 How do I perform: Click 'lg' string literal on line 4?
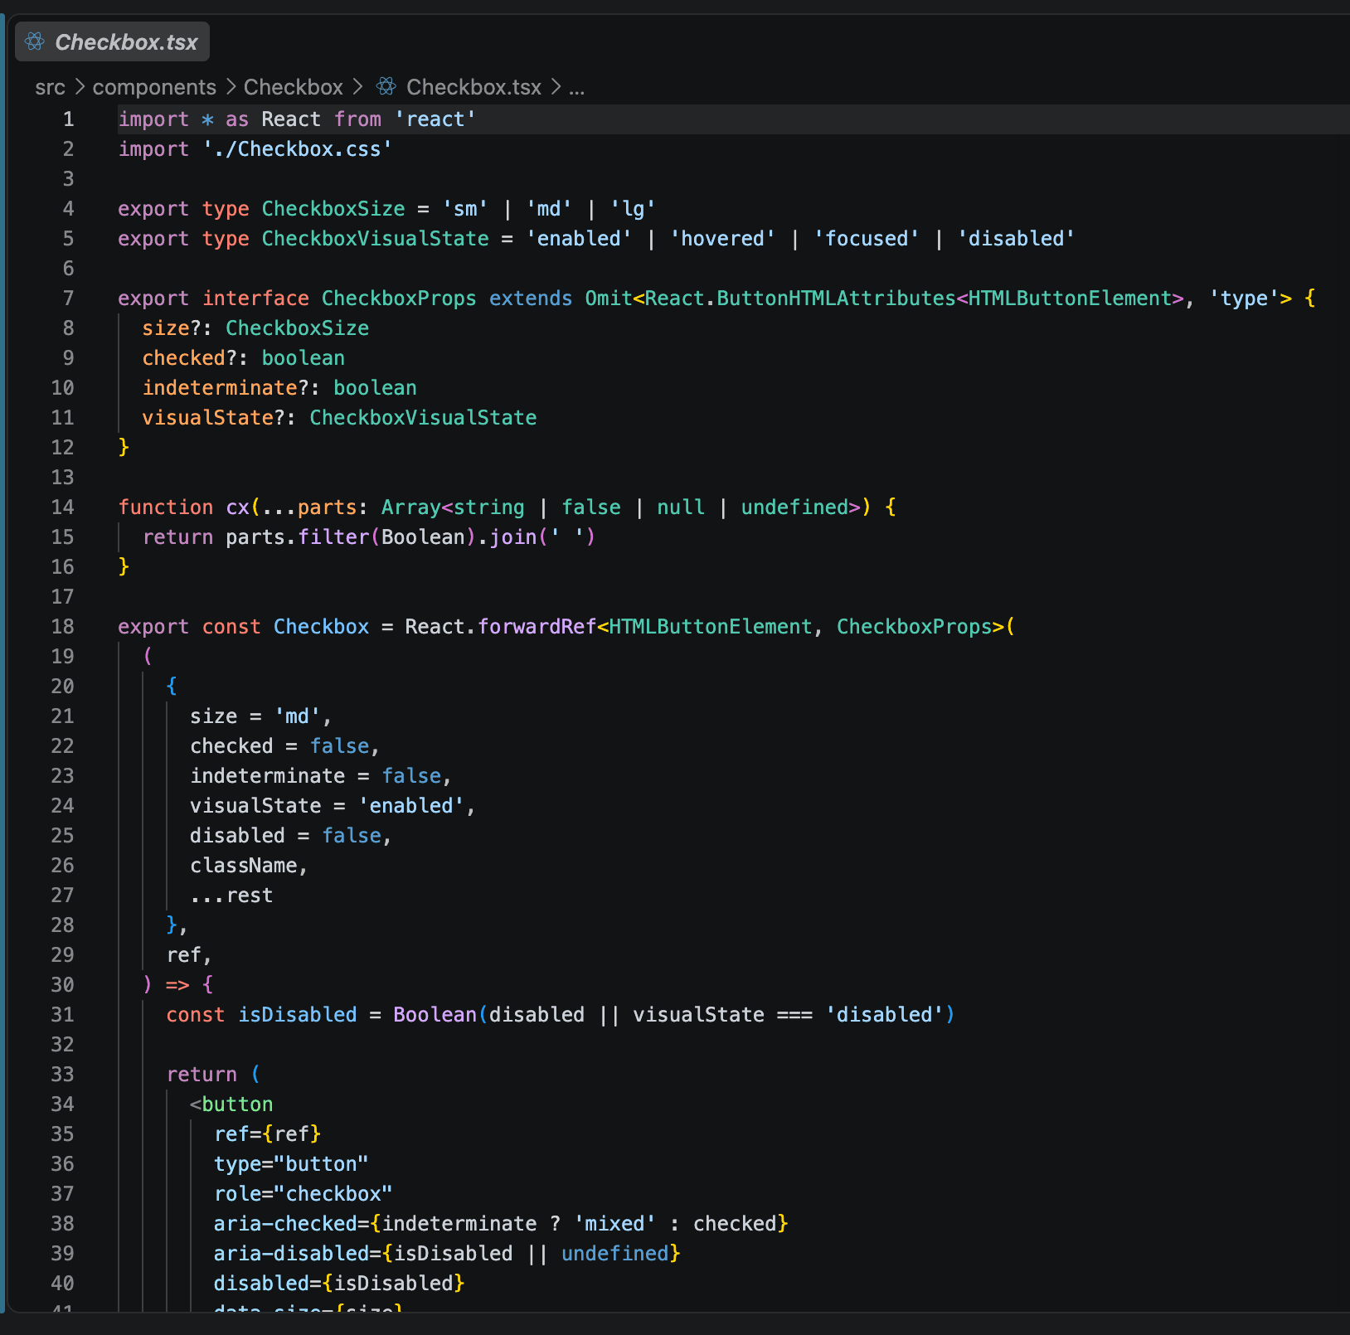pyautogui.click(x=633, y=209)
